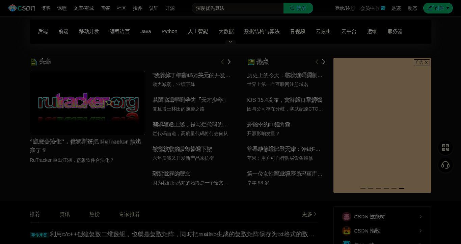
Task: Open 插件 in top navigation
Action: [x=138, y=8]
